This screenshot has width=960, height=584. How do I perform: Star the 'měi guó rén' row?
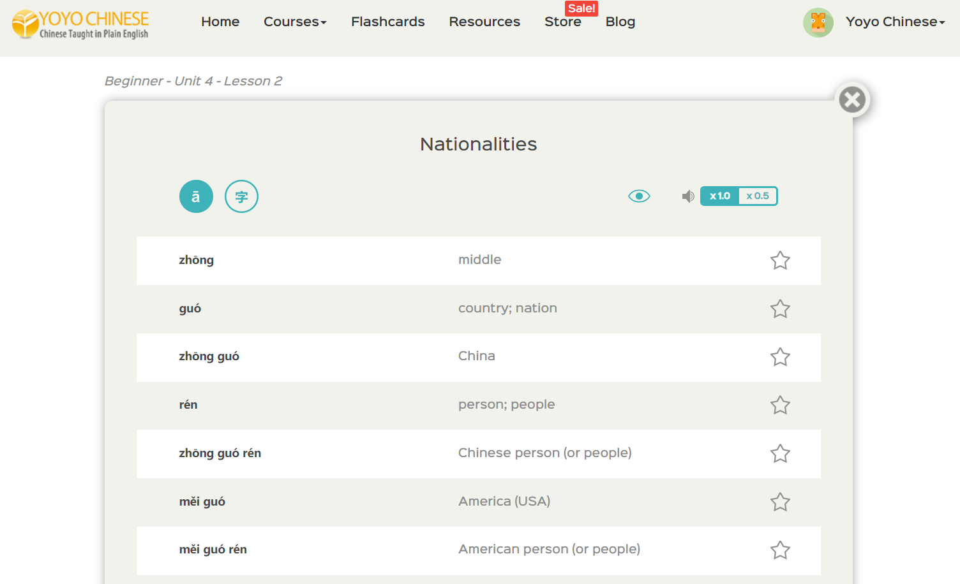click(780, 550)
